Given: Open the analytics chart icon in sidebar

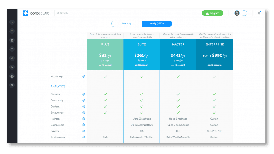Looking at the screenshot, I should tap(12, 22).
